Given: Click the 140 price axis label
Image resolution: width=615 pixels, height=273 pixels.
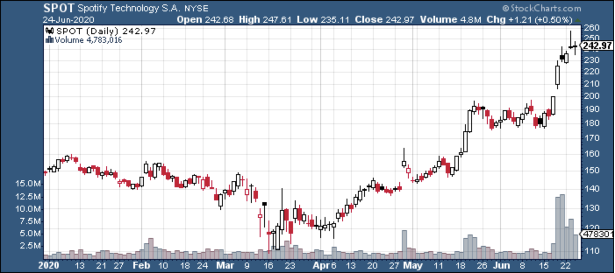Looking at the screenshot, I should pyautogui.click(x=592, y=189).
